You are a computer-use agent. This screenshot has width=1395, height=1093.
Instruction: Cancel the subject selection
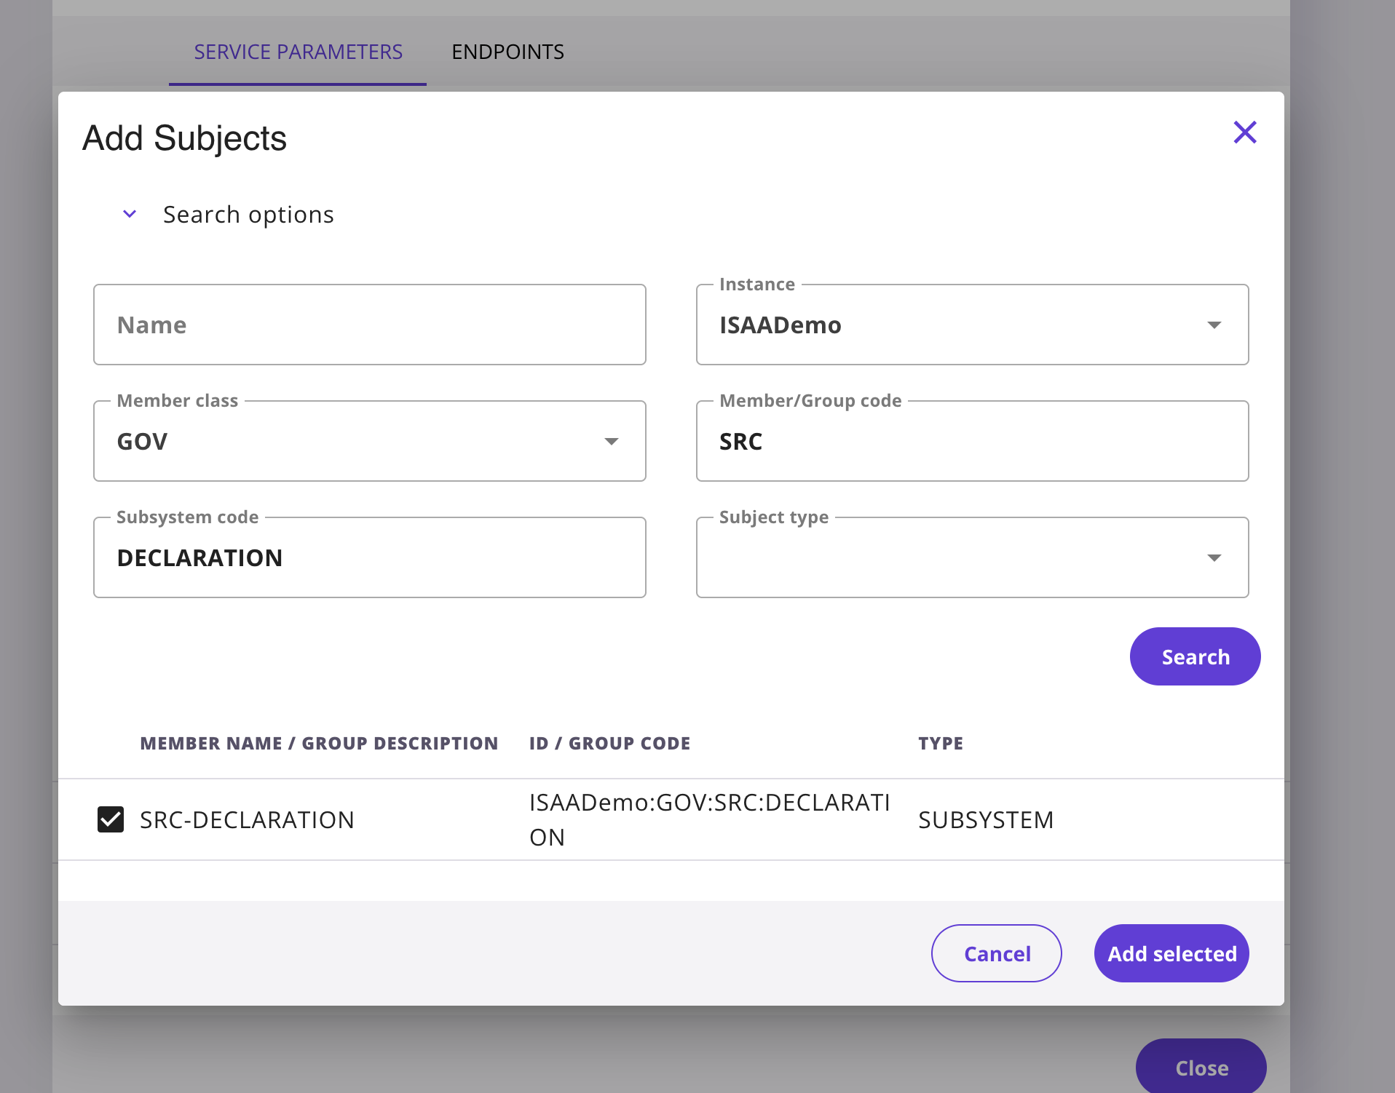(996, 953)
